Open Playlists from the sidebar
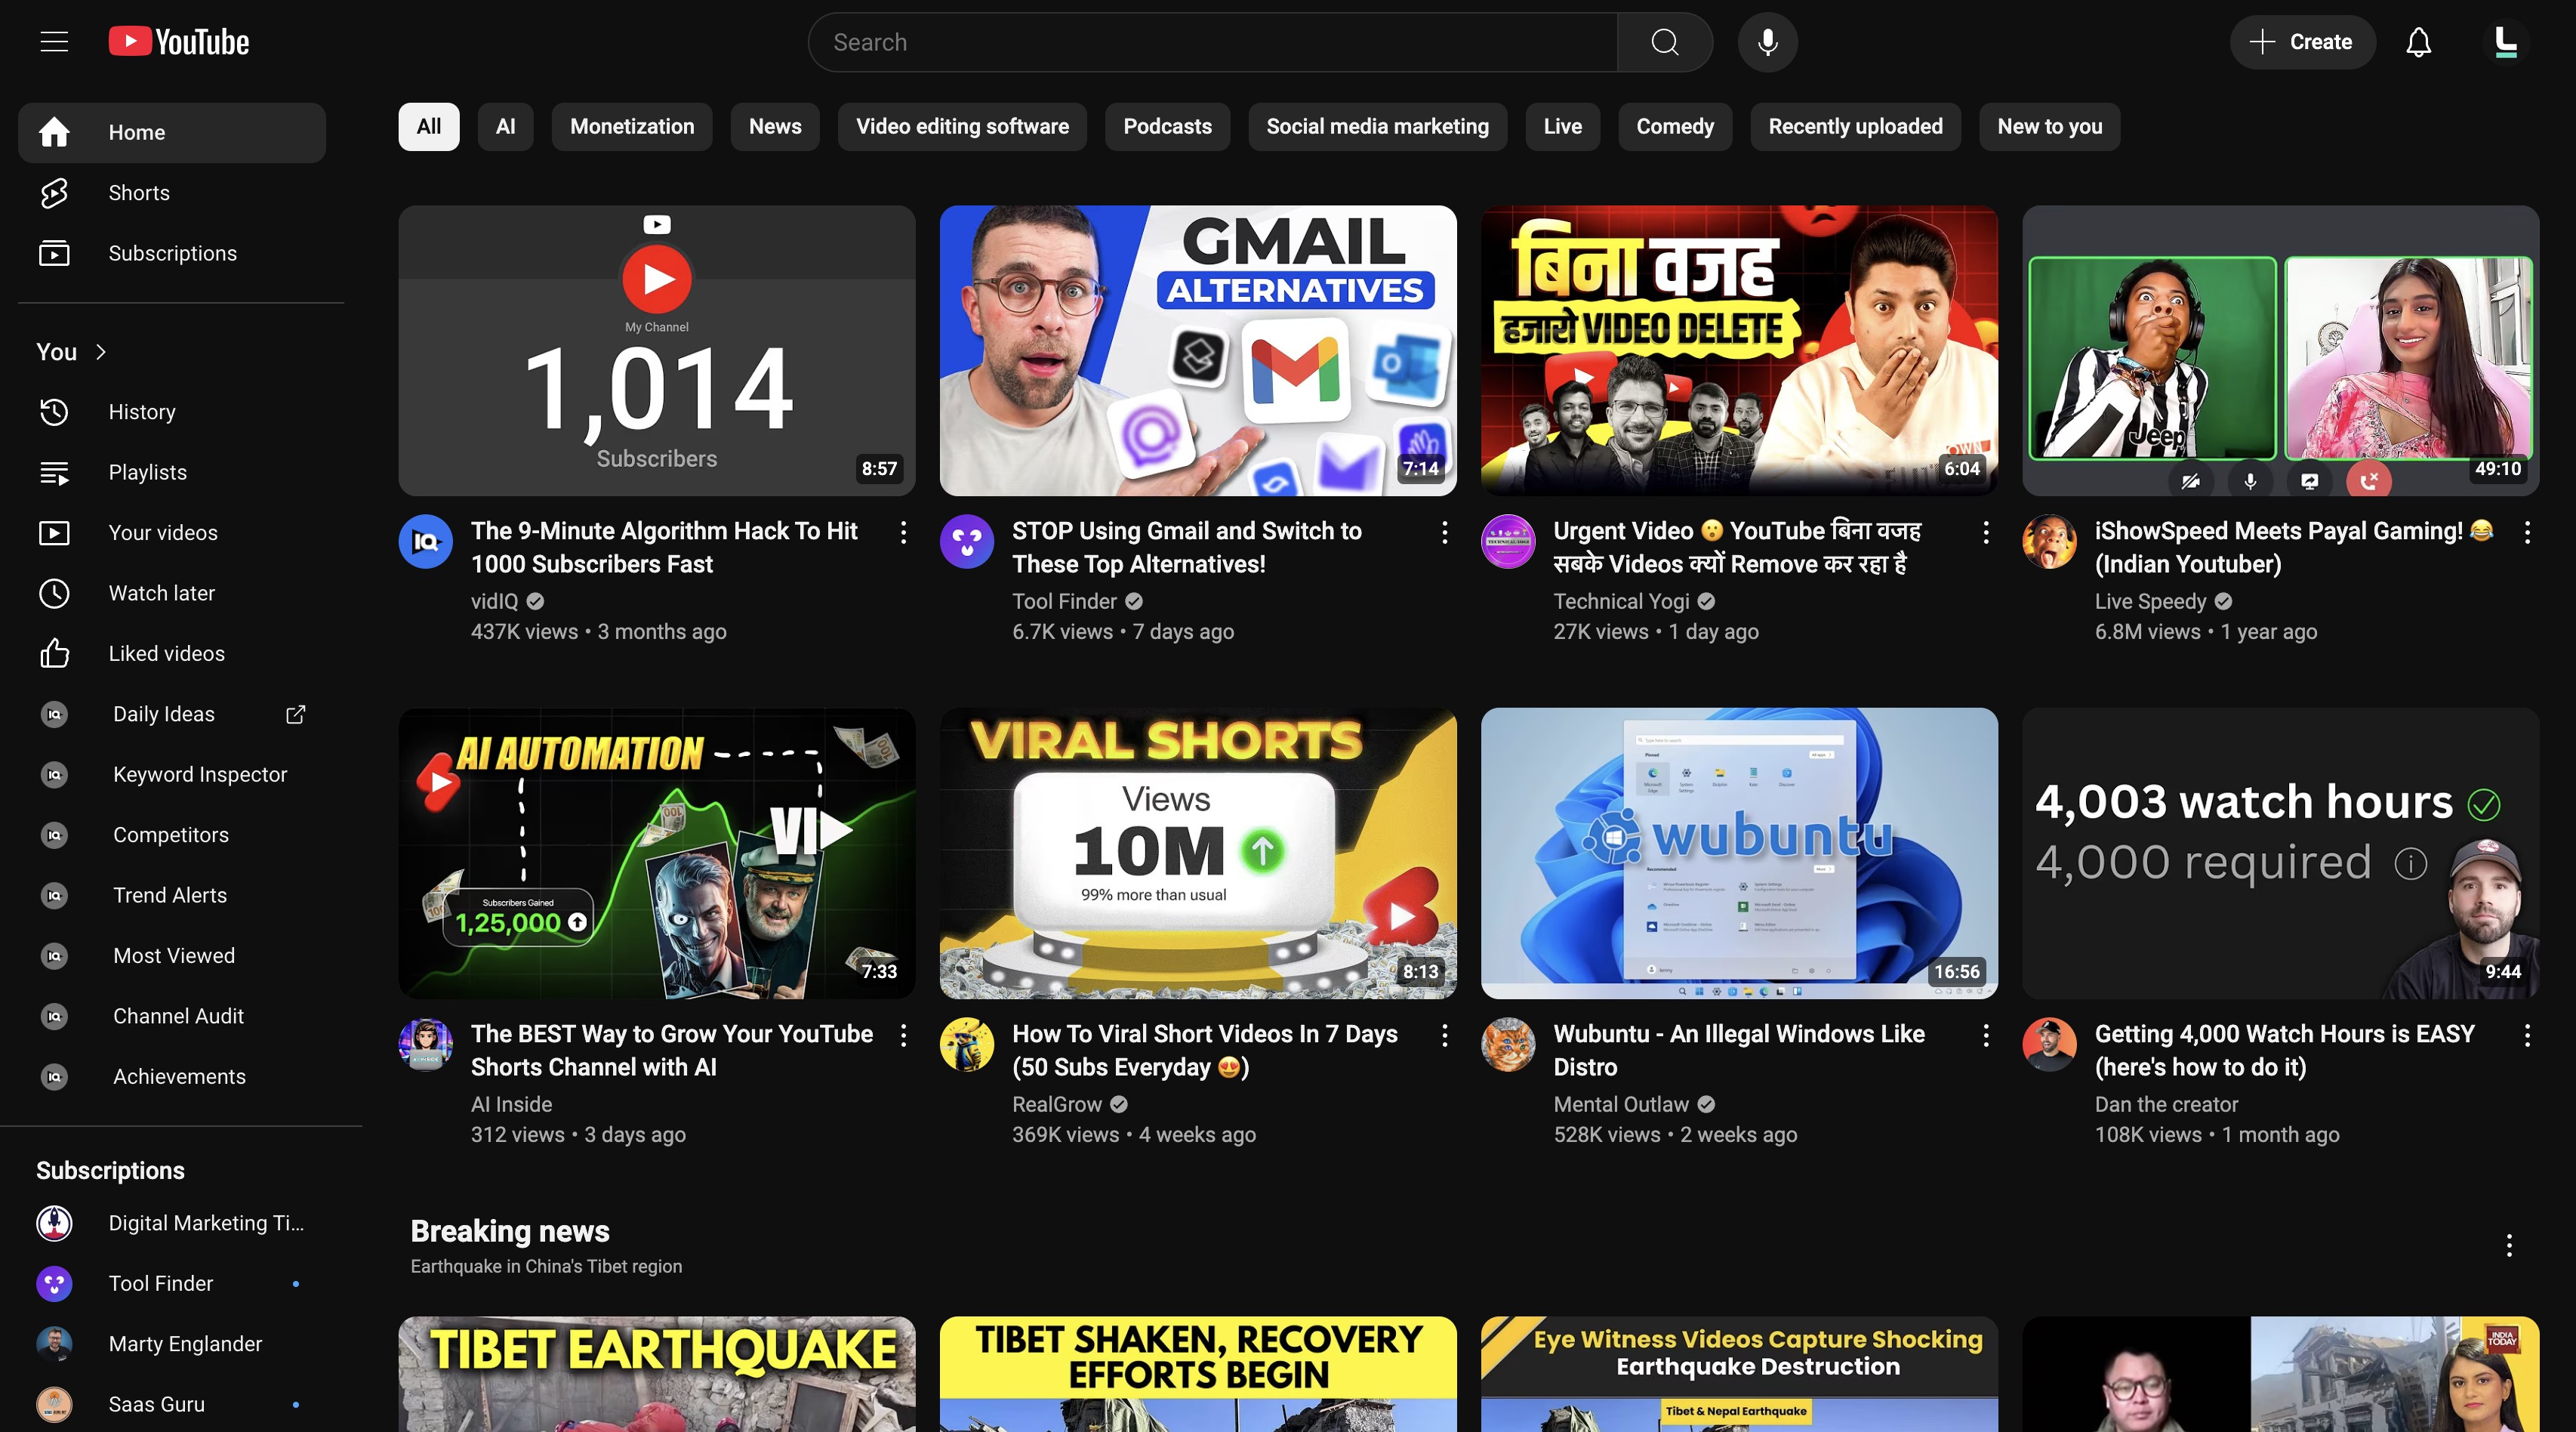The image size is (2576, 1432). point(172,472)
